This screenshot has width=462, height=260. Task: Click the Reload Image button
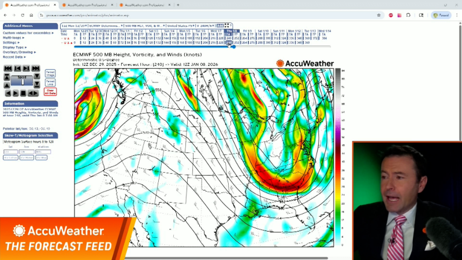(50, 73)
